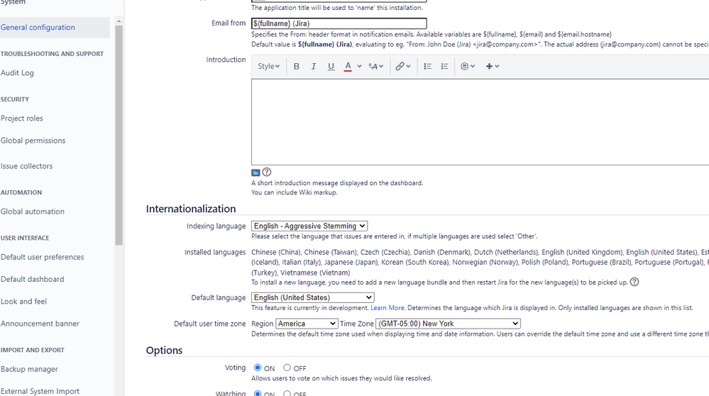Open Project roles in sidebar
The image size is (709, 396).
click(22, 119)
